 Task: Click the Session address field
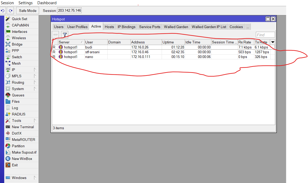coord(70,10)
